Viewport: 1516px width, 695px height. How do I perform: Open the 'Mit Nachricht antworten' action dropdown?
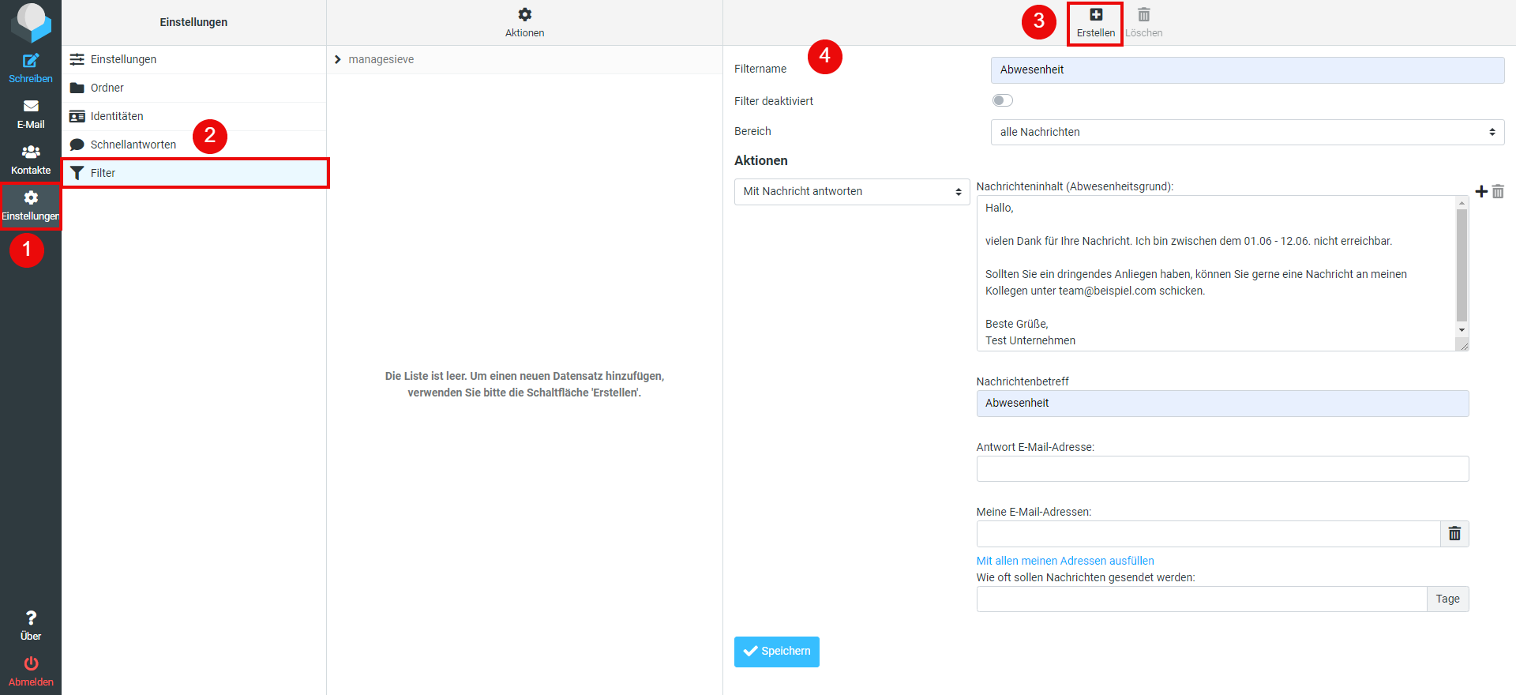point(851,192)
